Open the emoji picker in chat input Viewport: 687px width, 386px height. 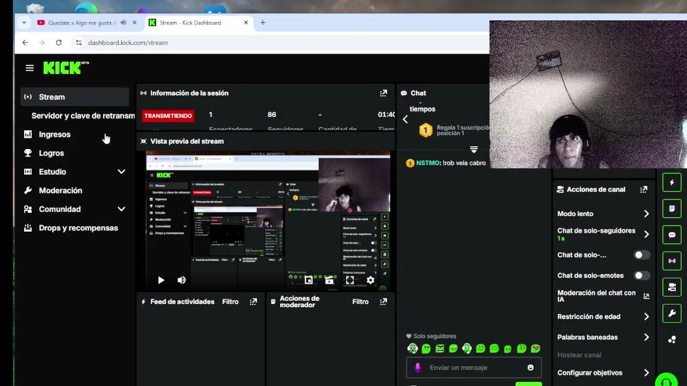531,368
